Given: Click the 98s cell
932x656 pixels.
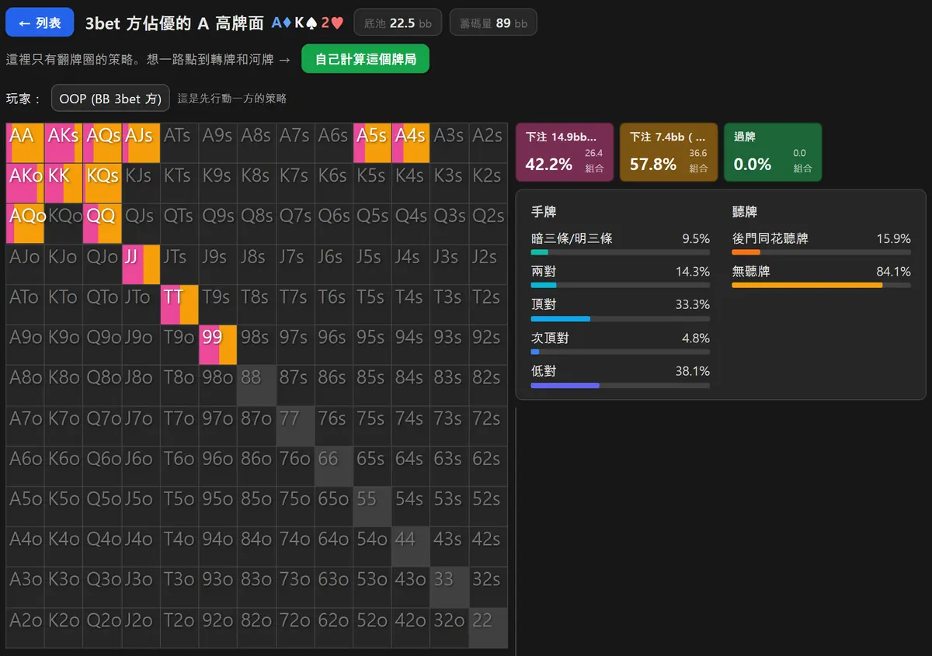Looking at the screenshot, I should [x=256, y=345].
